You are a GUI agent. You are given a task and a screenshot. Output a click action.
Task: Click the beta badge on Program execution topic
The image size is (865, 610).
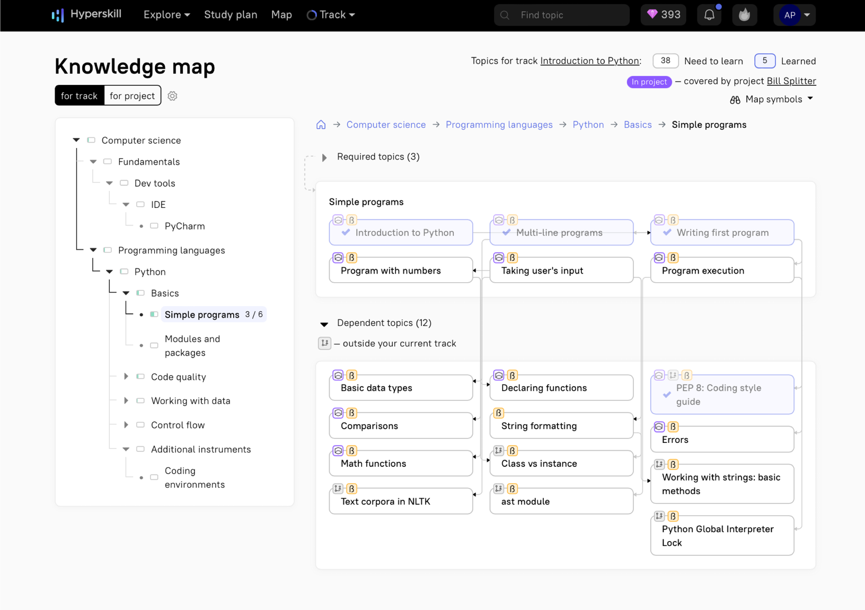click(x=673, y=258)
